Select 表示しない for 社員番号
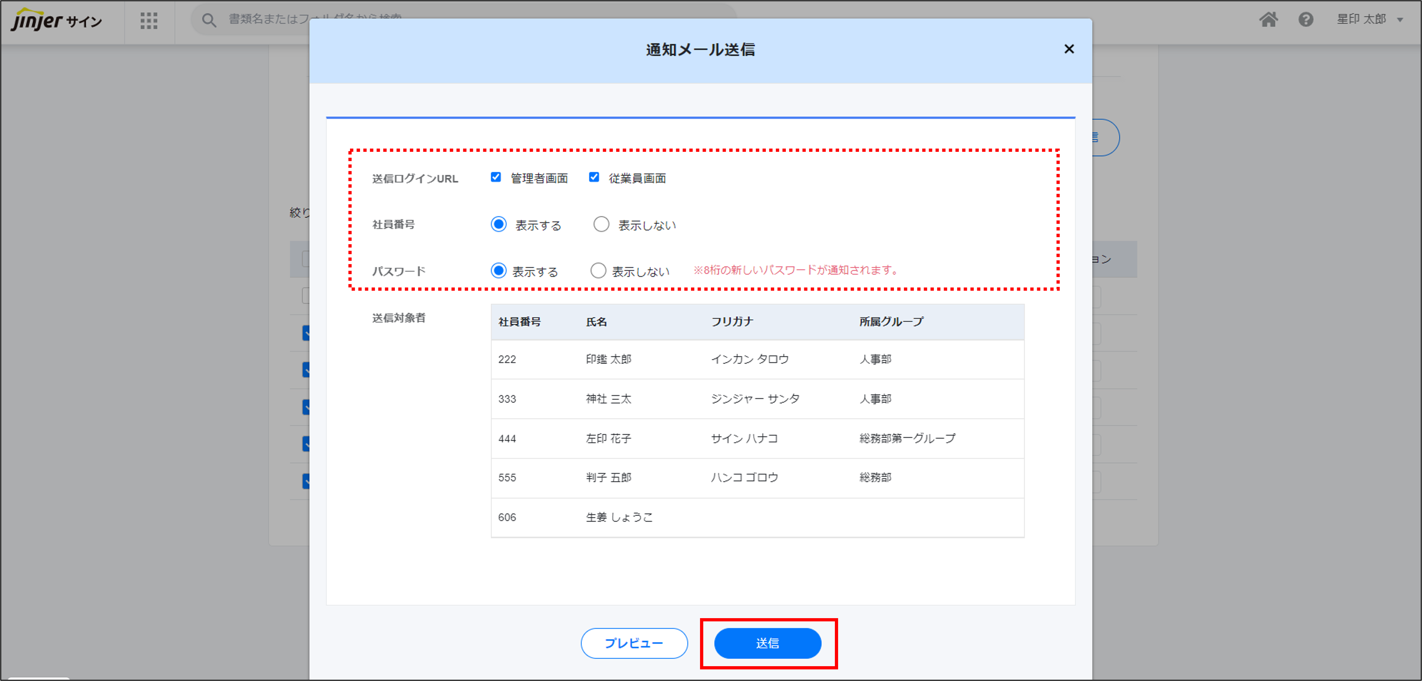The height and width of the screenshot is (681, 1422). (601, 224)
